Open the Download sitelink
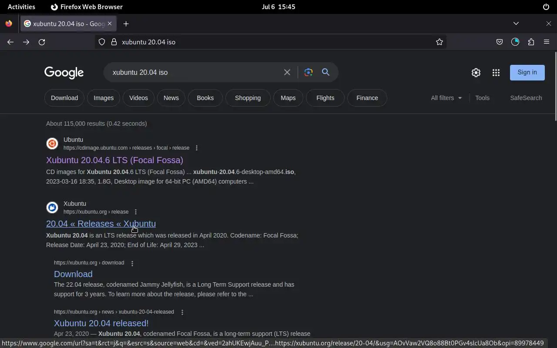The width and height of the screenshot is (557, 348). (73, 274)
